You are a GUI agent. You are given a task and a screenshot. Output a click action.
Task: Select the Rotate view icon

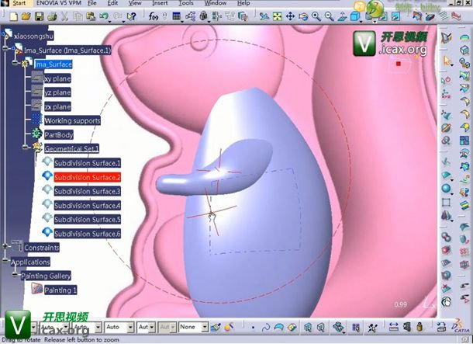[x=303, y=16]
